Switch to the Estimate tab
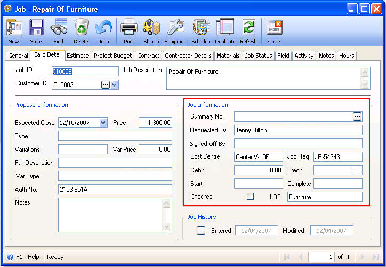The height and width of the screenshot is (267, 386). pos(78,56)
